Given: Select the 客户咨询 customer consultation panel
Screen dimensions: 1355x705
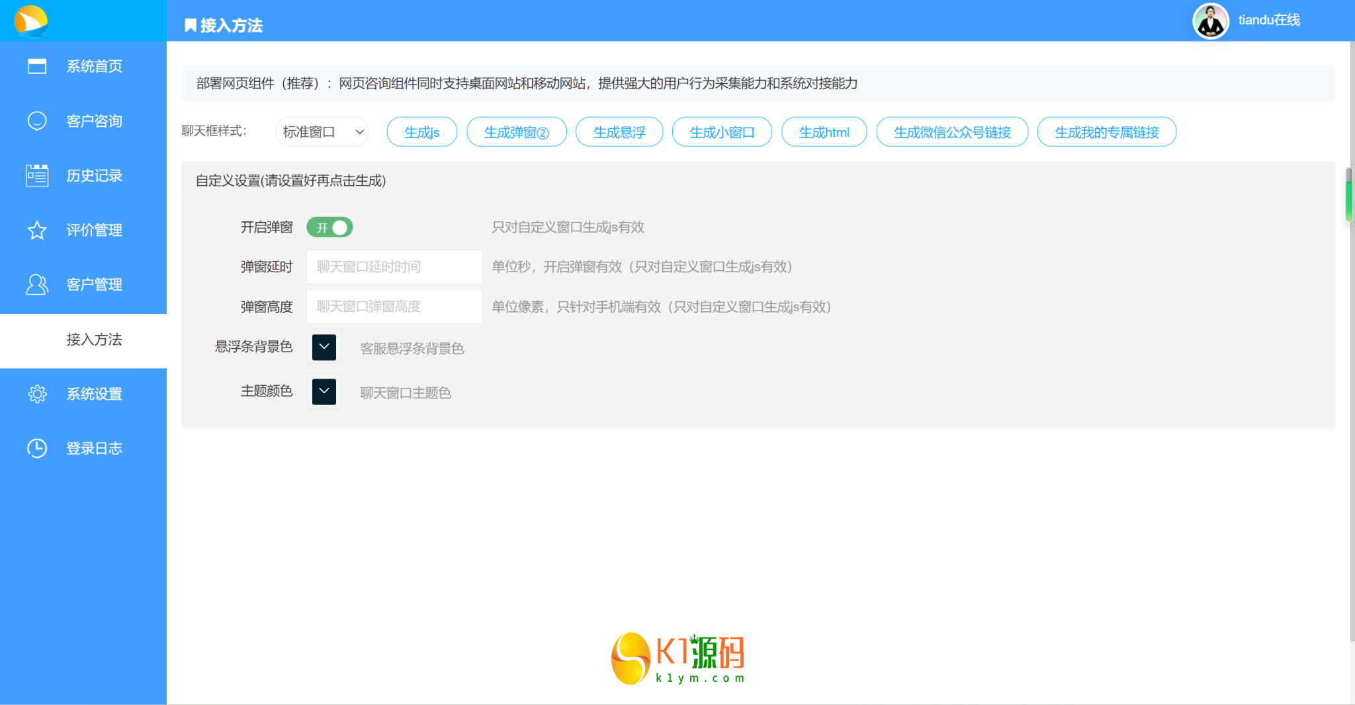Looking at the screenshot, I should pyautogui.click(x=93, y=121).
